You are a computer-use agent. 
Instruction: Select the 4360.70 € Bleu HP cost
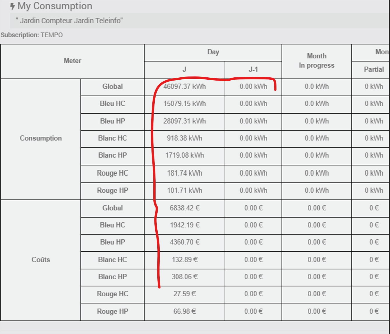184,242
